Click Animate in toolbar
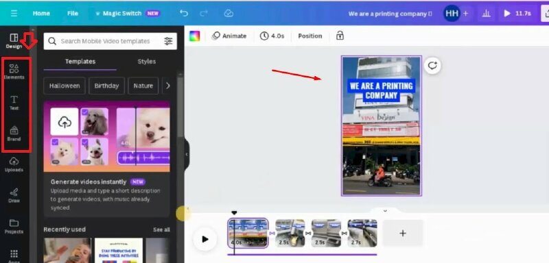This screenshot has width=549, height=263. click(229, 36)
